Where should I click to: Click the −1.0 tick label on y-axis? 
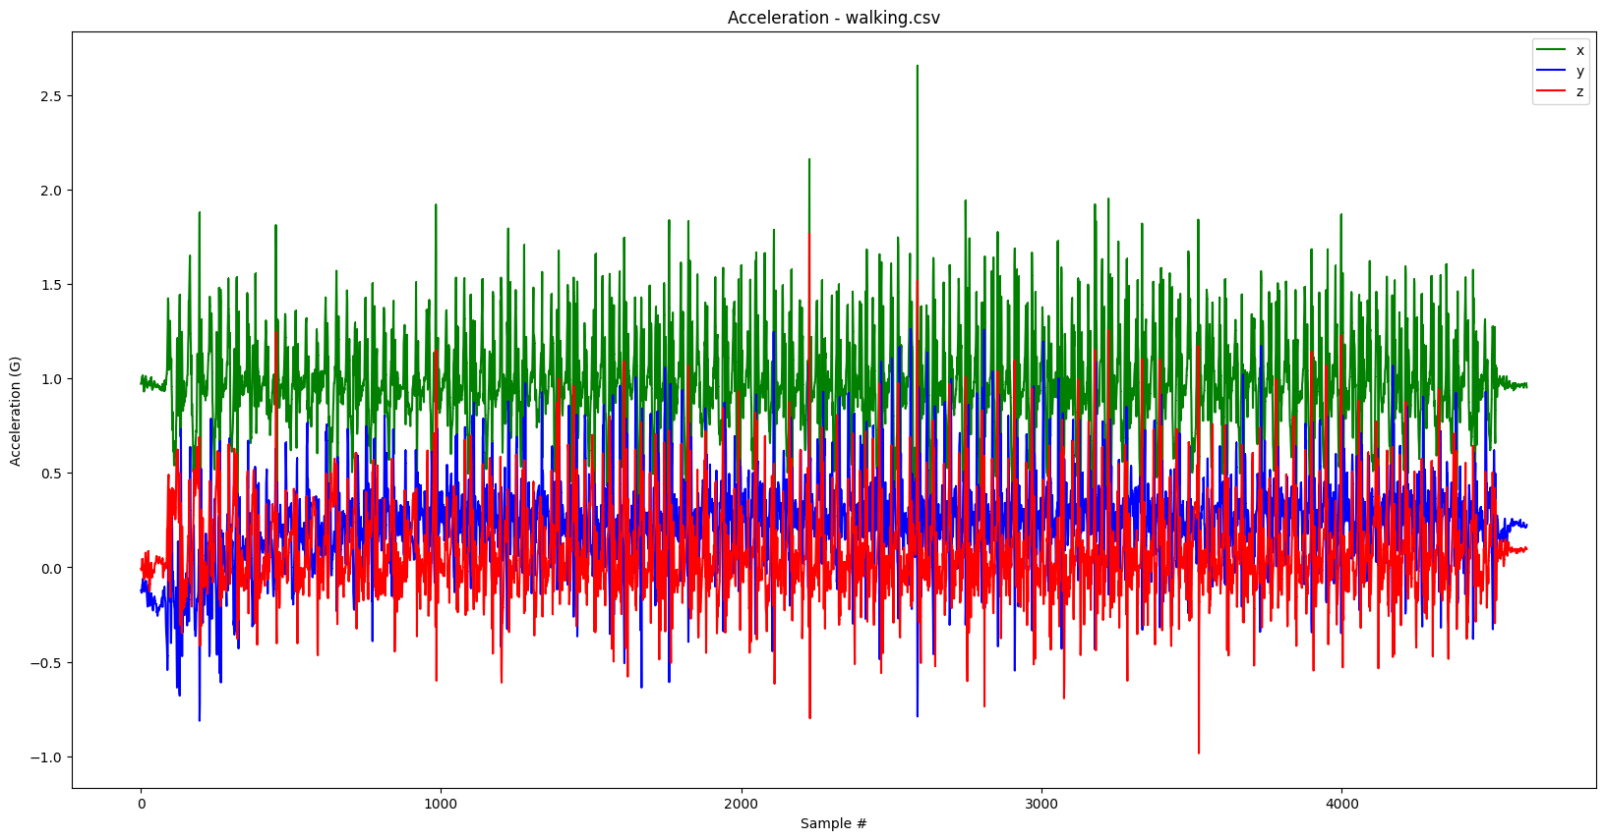(x=44, y=757)
